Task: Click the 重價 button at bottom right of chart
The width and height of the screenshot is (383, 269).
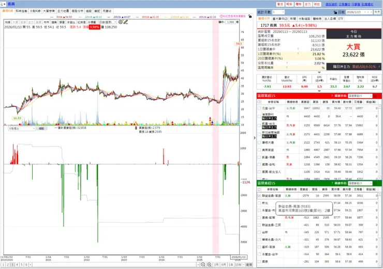Action: click(x=249, y=265)
